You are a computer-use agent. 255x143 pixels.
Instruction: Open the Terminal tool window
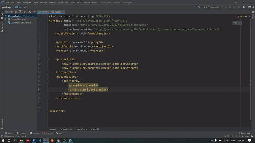coord(34,133)
